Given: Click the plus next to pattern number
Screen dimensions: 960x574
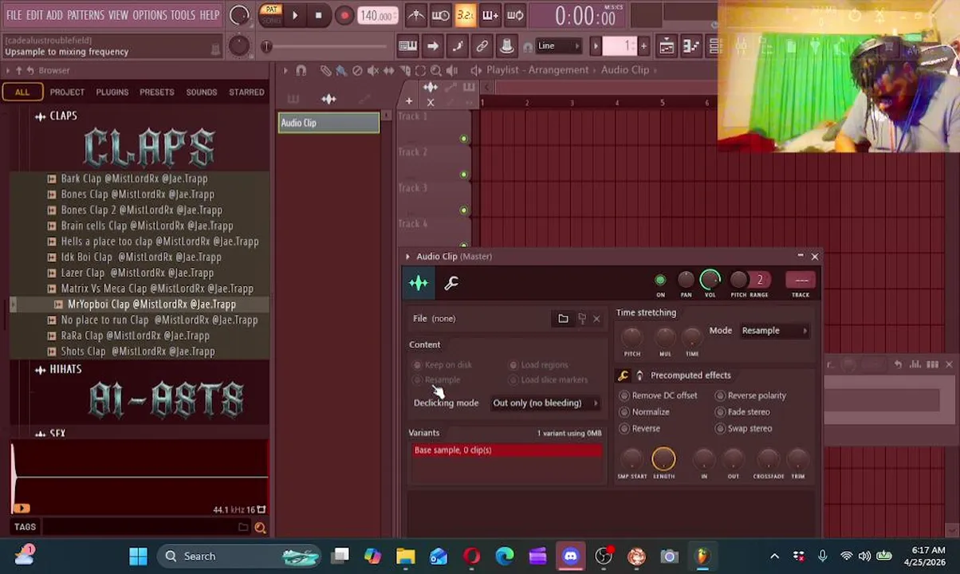Looking at the screenshot, I should pyautogui.click(x=643, y=45).
